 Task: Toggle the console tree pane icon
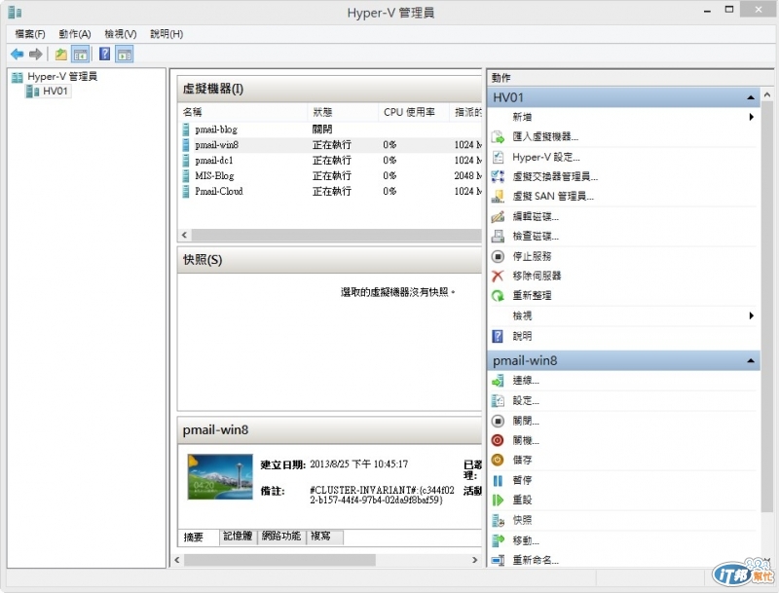point(80,54)
